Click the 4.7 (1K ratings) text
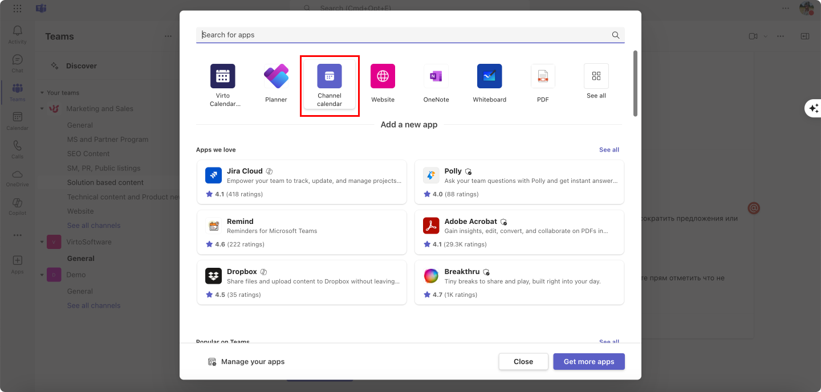 [x=455, y=295]
